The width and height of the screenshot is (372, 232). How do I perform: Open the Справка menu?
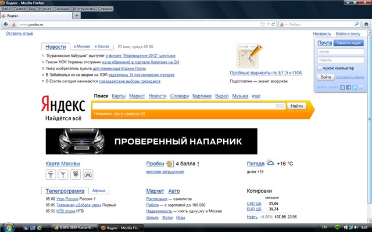point(105,9)
